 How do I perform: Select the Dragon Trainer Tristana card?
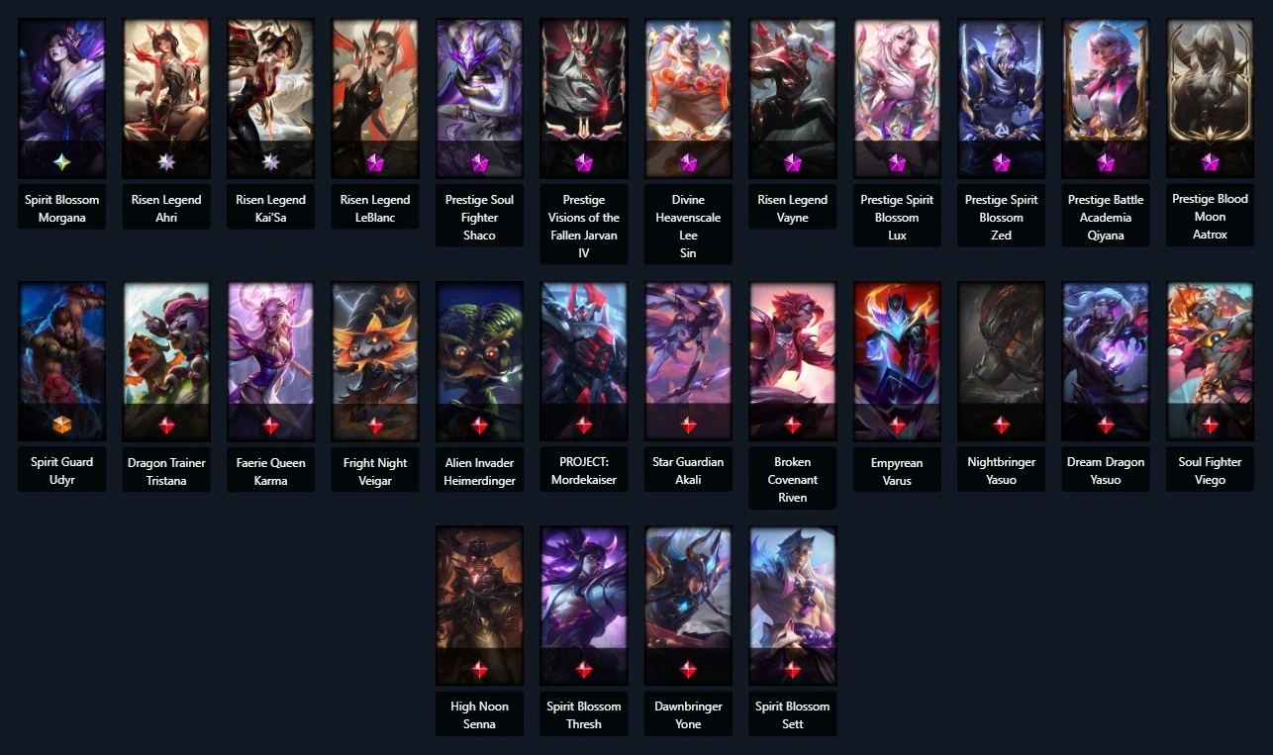click(166, 361)
